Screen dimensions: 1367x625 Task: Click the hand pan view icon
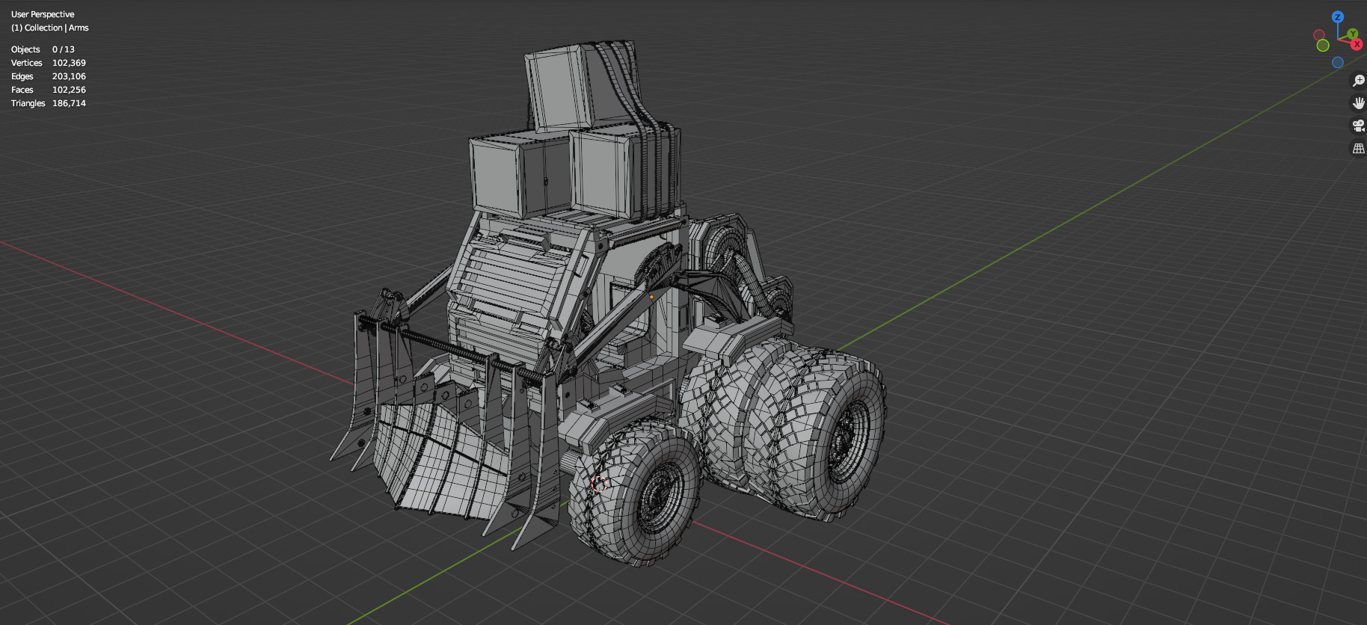coord(1358,103)
